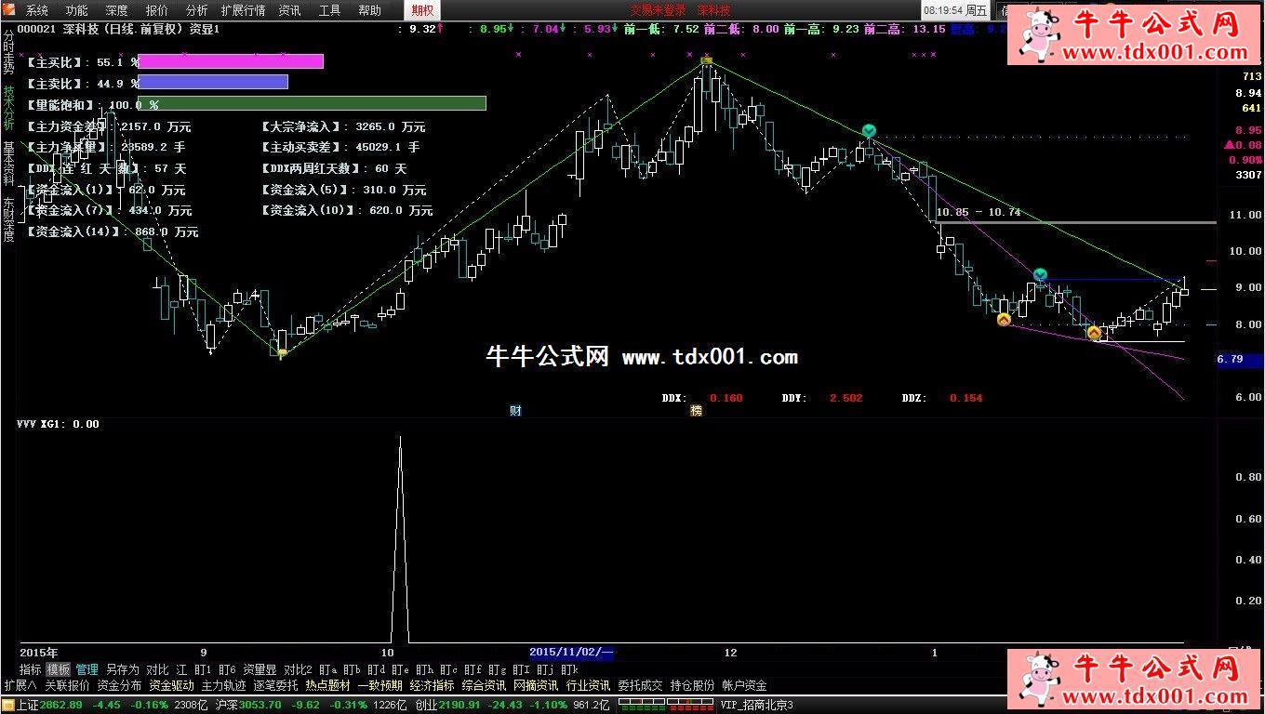Click the blue 财 icon below the chart

515,410
